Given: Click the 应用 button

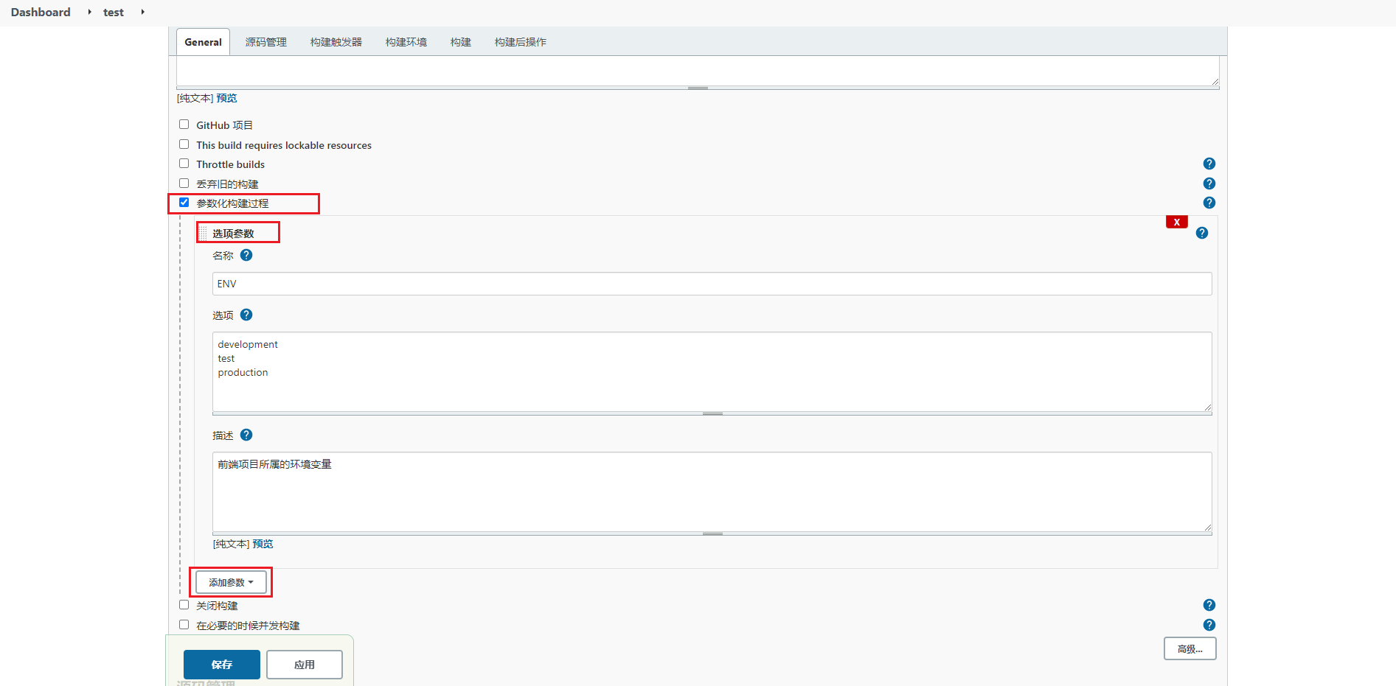Looking at the screenshot, I should pyautogui.click(x=305, y=665).
